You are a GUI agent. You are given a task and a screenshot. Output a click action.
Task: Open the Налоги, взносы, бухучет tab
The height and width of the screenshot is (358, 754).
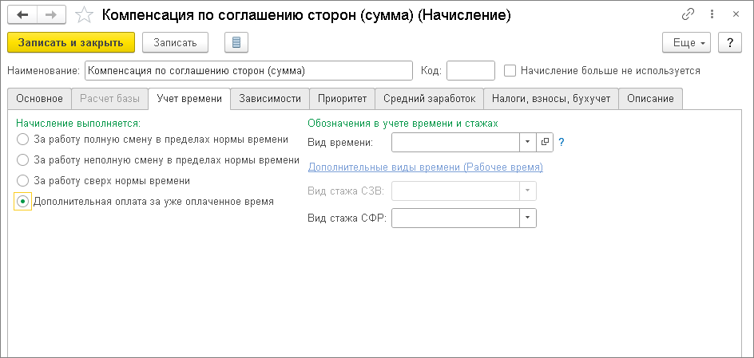tap(551, 99)
